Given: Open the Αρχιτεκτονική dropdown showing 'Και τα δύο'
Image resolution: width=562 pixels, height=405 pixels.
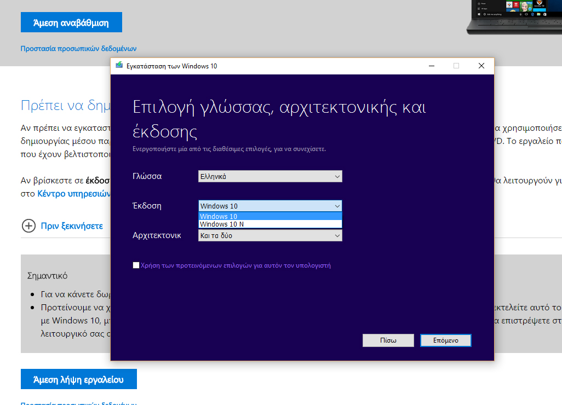Looking at the screenshot, I should click(x=270, y=236).
